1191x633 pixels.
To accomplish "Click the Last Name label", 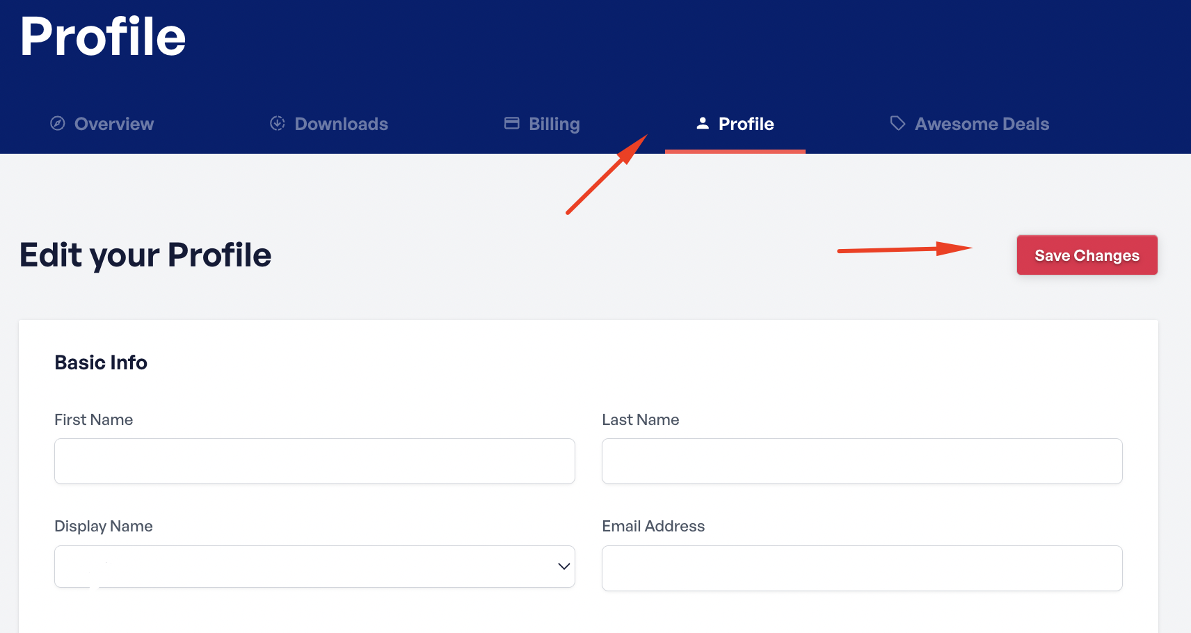I will point(640,420).
